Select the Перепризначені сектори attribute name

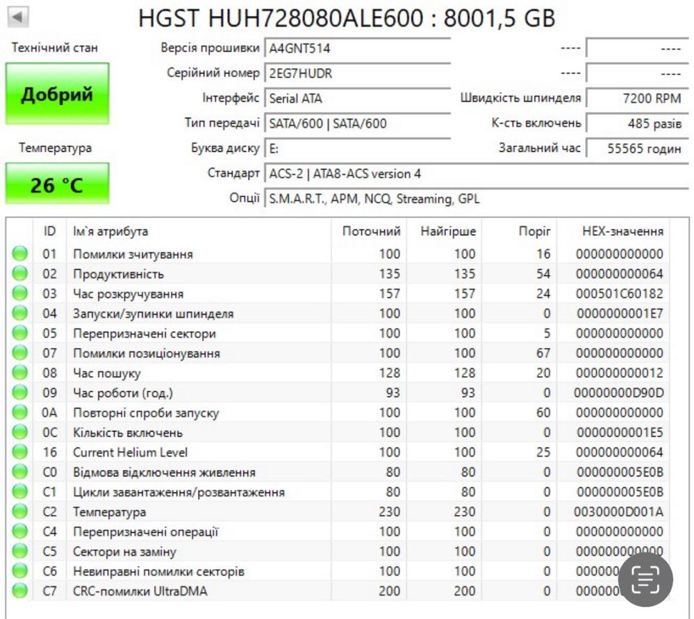144,333
